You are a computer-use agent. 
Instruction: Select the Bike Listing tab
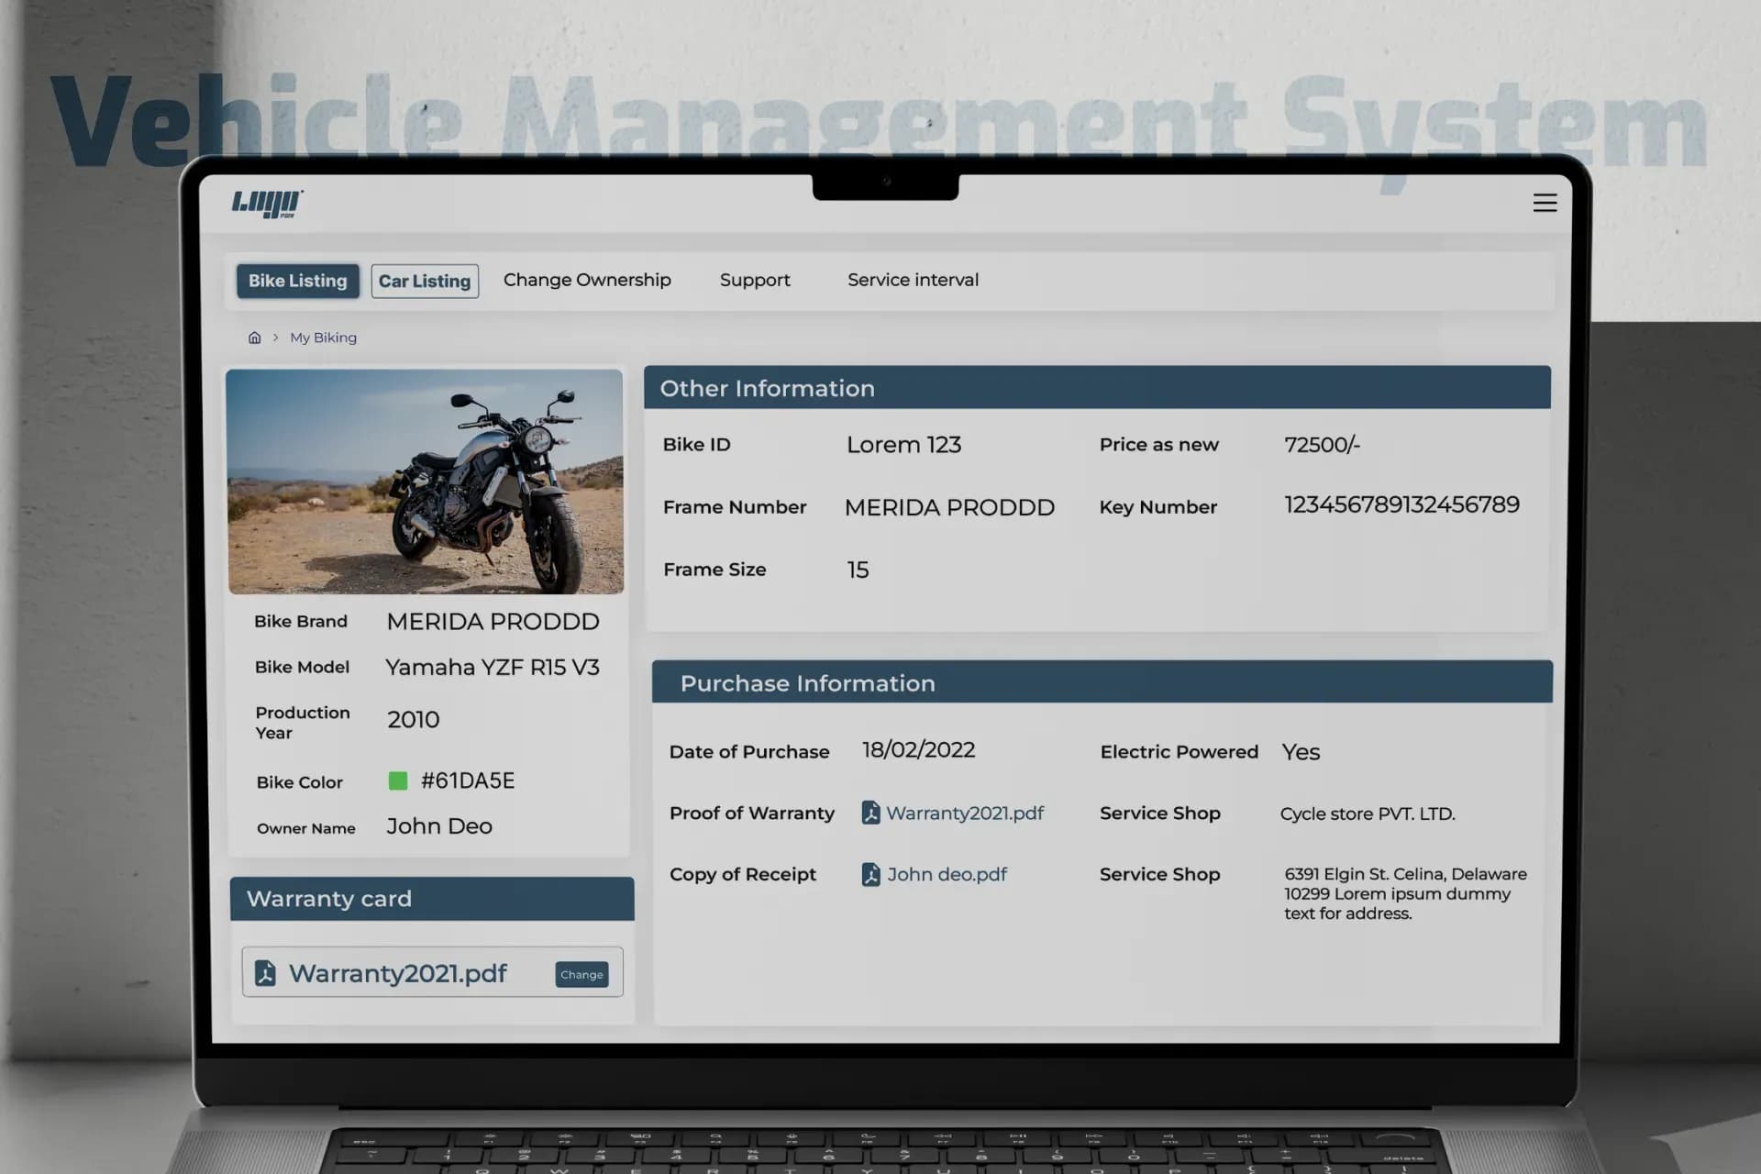(x=297, y=281)
